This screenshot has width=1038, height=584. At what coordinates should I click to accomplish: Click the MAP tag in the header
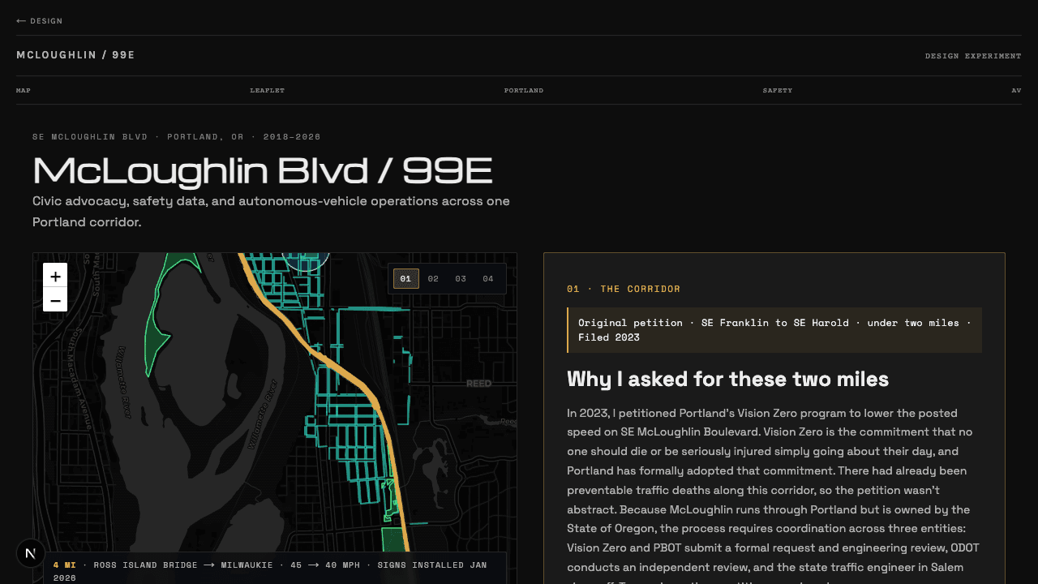coord(24,90)
